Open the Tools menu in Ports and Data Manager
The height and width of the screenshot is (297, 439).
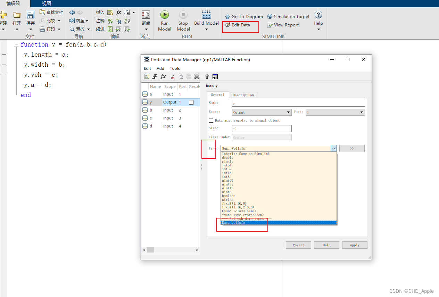[175, 68]
